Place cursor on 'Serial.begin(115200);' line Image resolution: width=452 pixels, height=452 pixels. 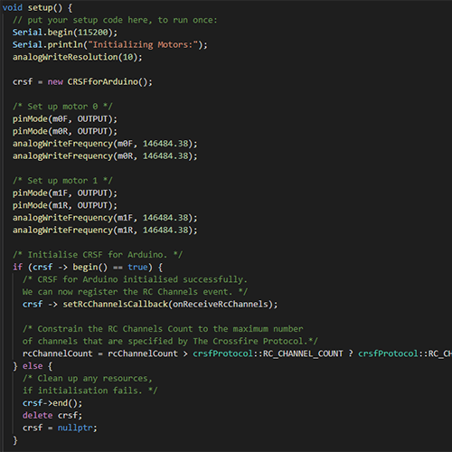pyautogui.click(x=65, y=33)
